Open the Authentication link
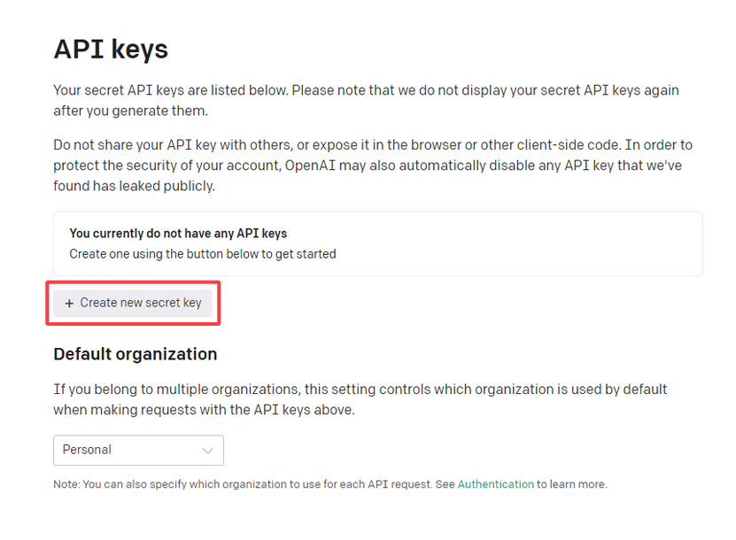This screenshot has height=540, width=736. click(x=495, y=485)
